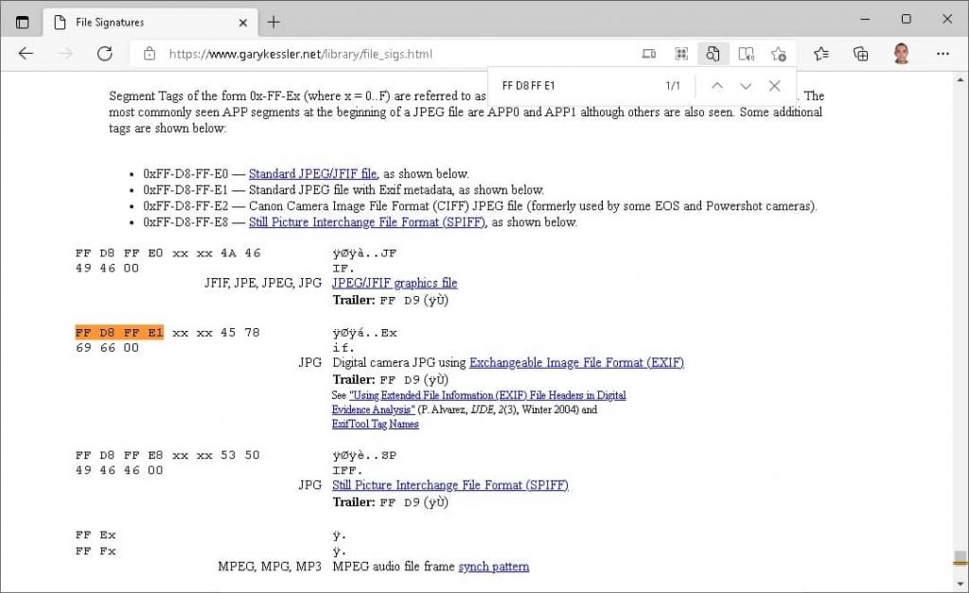Screen dimensions: 969x593
Task: Open a new tab with plus button
Action: click(273, 22)
